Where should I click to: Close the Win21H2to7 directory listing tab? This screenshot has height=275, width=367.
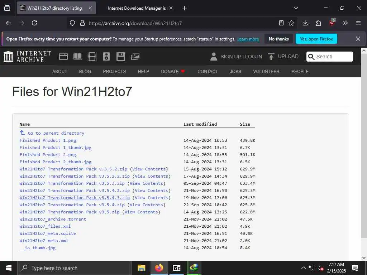click(90, 8)
